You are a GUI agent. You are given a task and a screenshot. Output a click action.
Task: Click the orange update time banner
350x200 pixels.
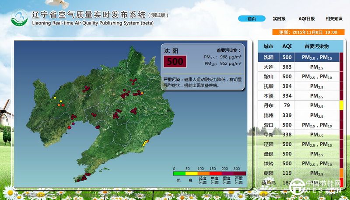point(308,32)
